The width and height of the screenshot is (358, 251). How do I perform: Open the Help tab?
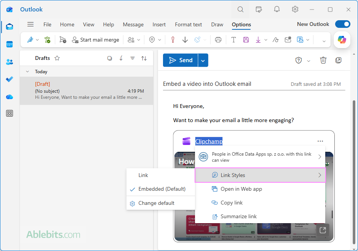pos(109,24)
